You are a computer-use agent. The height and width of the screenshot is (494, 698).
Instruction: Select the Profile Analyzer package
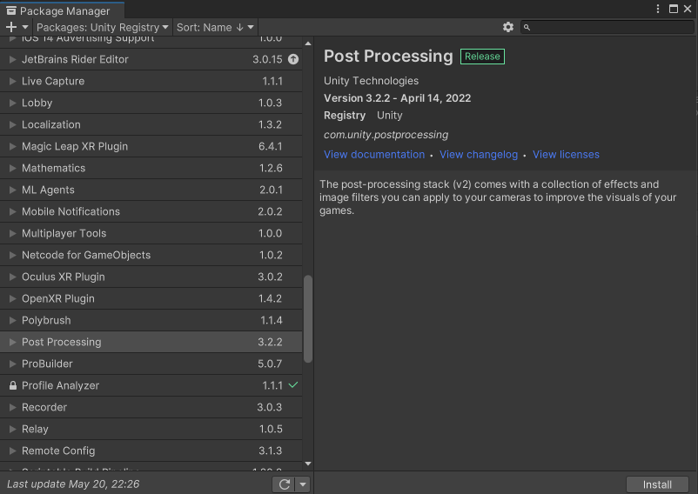[151, 385]
